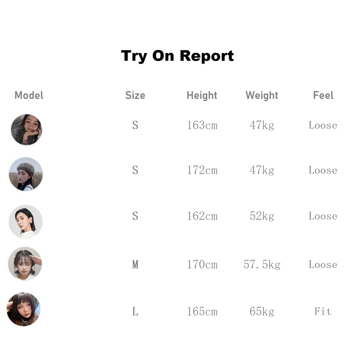Click the Weight column header

coord(261,95)
